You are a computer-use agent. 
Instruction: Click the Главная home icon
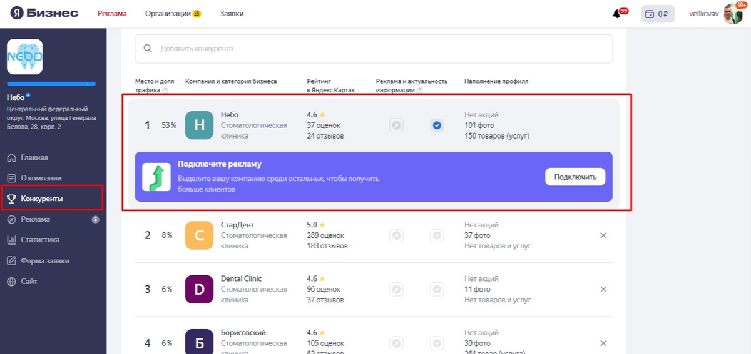click(x=11, y=157)
